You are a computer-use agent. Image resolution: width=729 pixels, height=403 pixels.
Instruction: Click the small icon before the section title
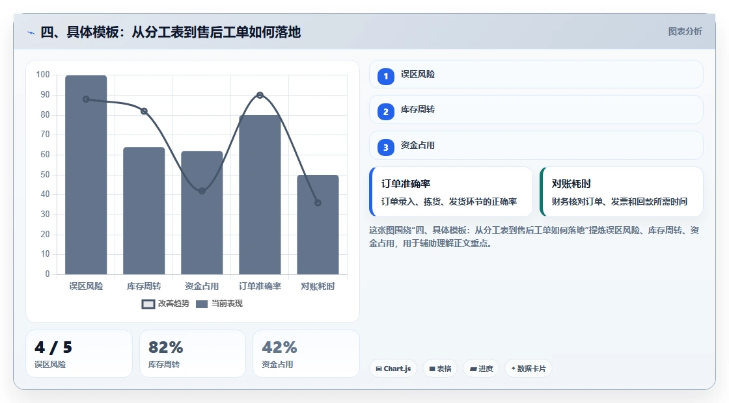(31, 32)
